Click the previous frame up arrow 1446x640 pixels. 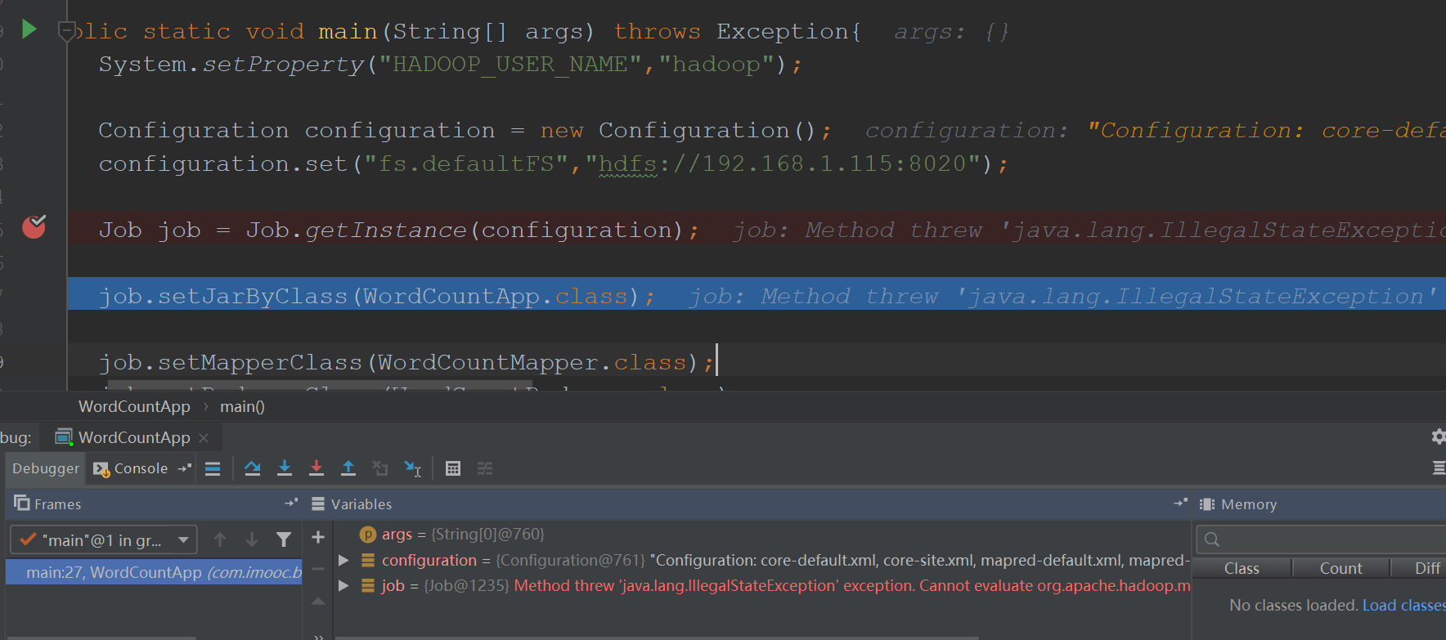[x=220, y=539]
